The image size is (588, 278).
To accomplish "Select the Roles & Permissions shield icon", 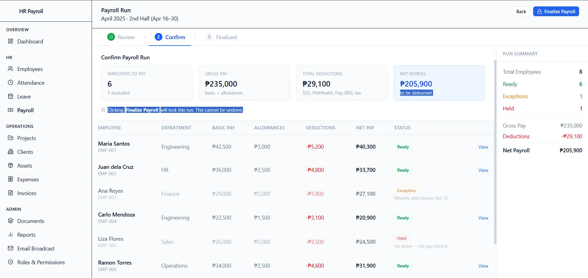I will click(x=10, y=262).
